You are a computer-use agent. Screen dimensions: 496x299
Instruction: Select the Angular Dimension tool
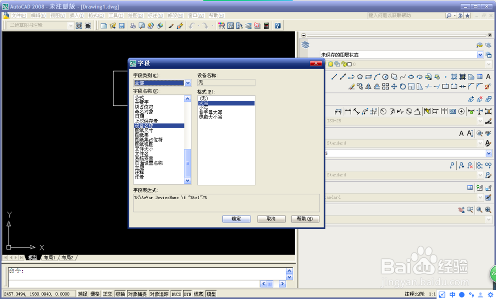click(x=418, y=111)
